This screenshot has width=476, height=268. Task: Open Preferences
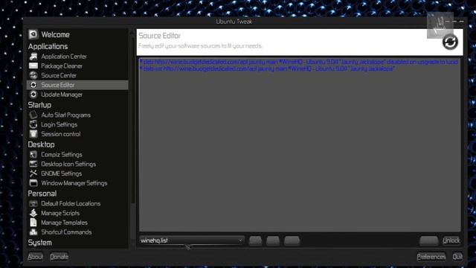pyautogui.click(x=431, y=257)
